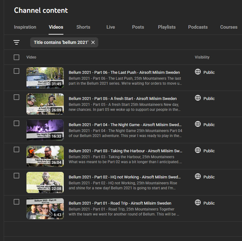
Task: Tick the select-all videos checkbox
Action: point(16,57)
